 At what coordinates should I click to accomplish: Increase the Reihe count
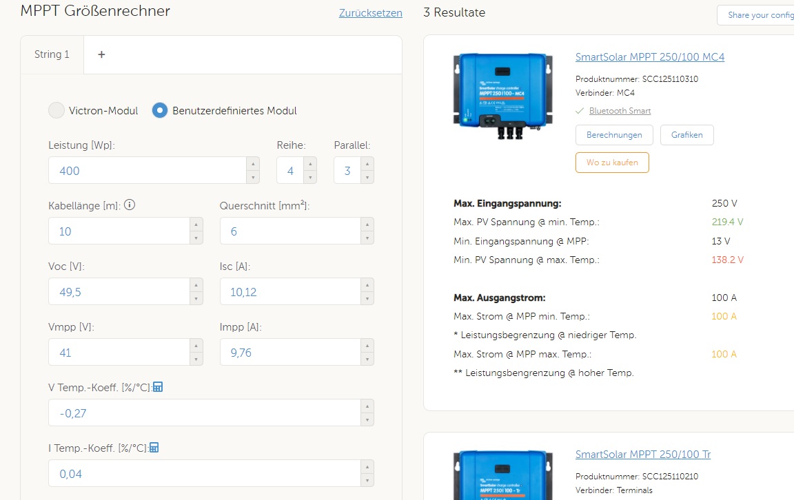click(x=310, y=164)
